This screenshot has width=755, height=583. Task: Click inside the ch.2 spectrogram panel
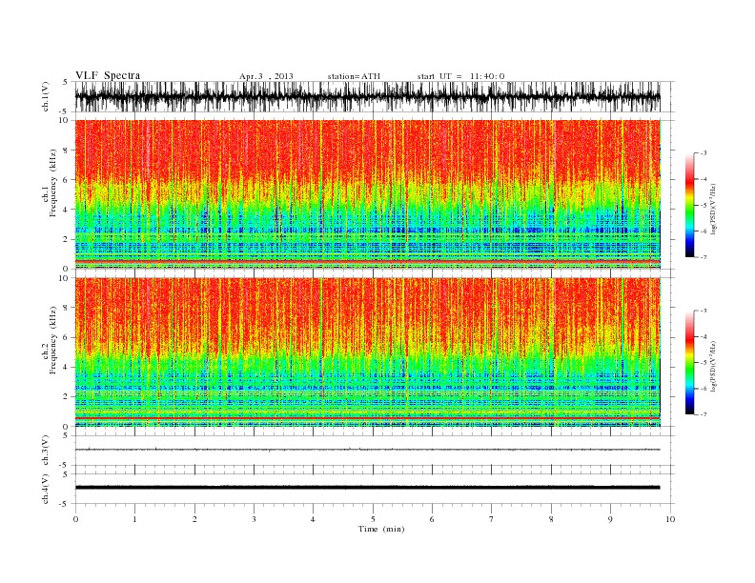(367, 352)
